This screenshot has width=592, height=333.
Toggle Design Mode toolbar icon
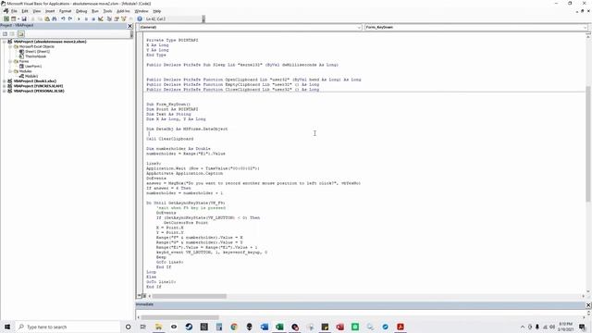[101, 18]
